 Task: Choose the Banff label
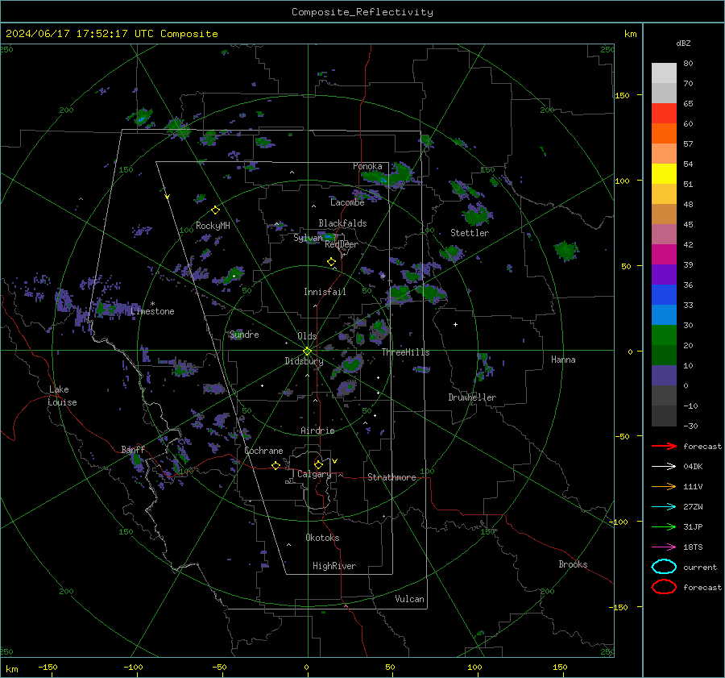(x=133, y=449)
